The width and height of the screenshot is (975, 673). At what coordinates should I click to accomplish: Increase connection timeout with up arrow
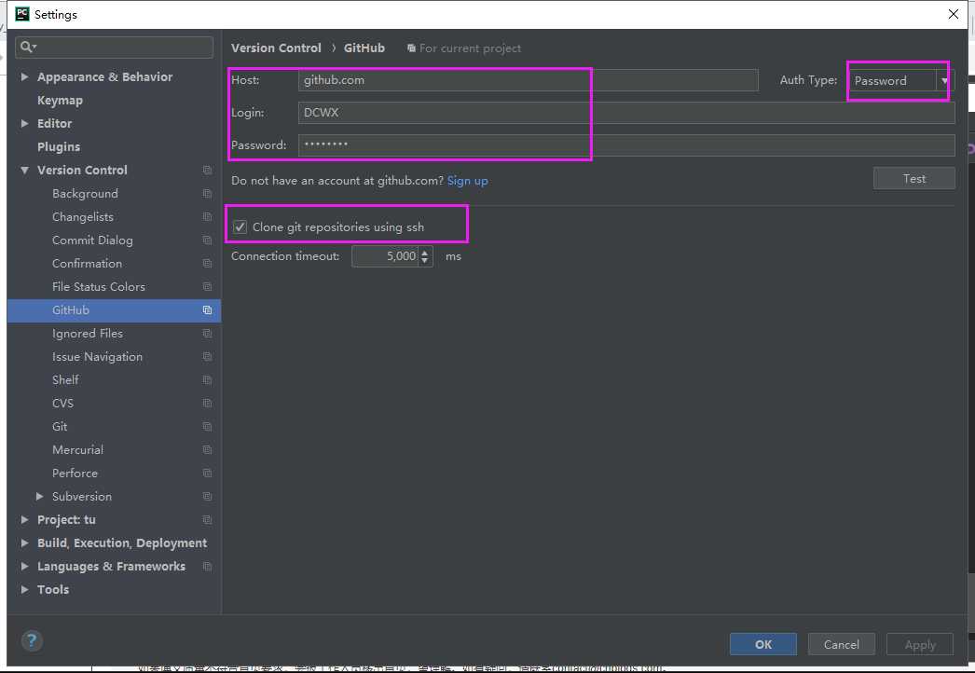[425, 252]
